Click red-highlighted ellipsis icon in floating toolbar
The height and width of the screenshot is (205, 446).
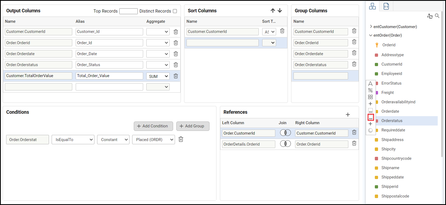click(371, 117)
